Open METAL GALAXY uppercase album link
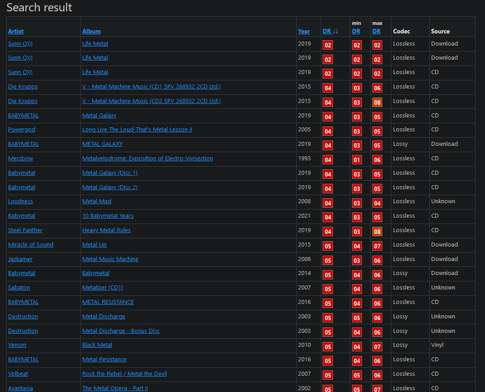This screenshot has height=392, width=485. coord(102,144)
